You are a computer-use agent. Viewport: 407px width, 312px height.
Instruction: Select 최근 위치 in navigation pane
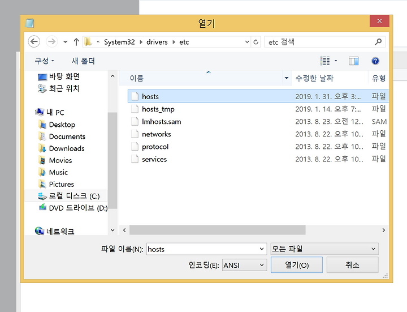pos(59,88)
